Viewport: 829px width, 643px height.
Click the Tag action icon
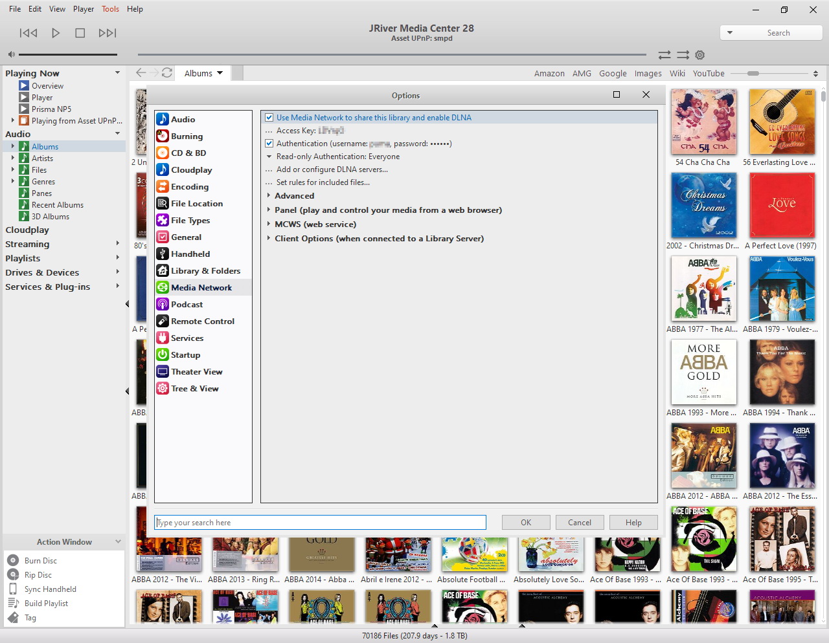(13, 617)
